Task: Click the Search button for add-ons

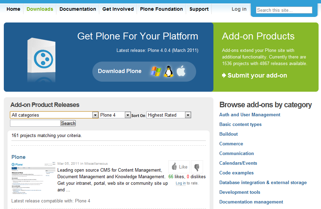Action: (68, 123)
